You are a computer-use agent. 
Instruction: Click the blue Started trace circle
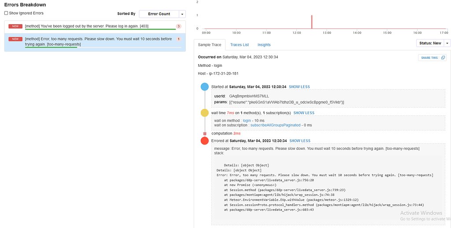coord(204,87)
